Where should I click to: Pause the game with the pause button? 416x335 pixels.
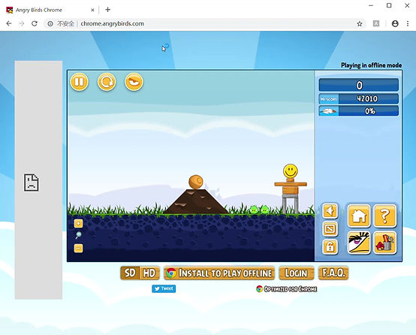(79, 82)
